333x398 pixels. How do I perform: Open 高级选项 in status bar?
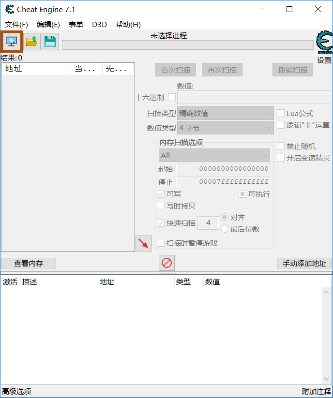17,391
